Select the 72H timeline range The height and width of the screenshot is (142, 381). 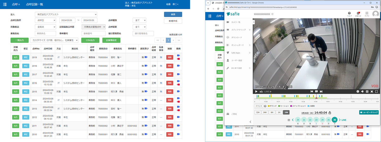point(258,112)
